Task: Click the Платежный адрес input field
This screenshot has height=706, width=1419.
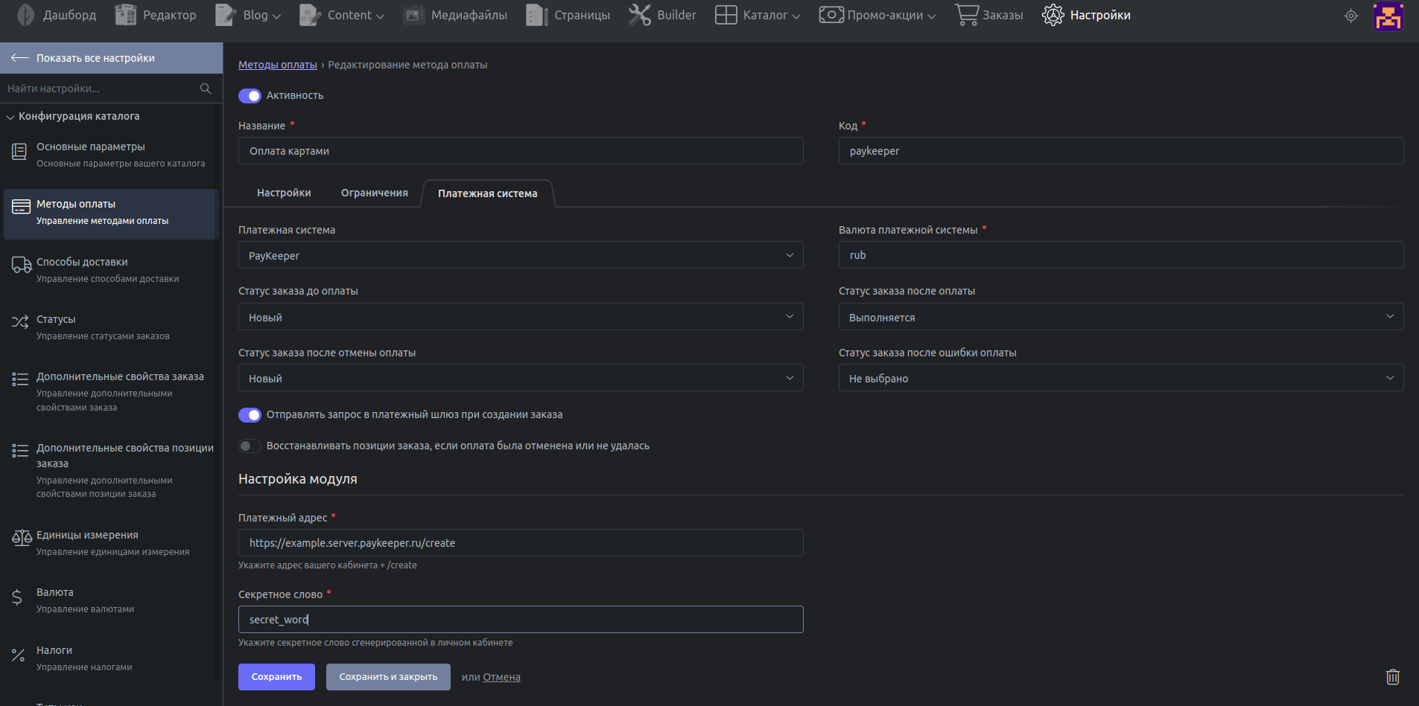Action: point(520,543)
